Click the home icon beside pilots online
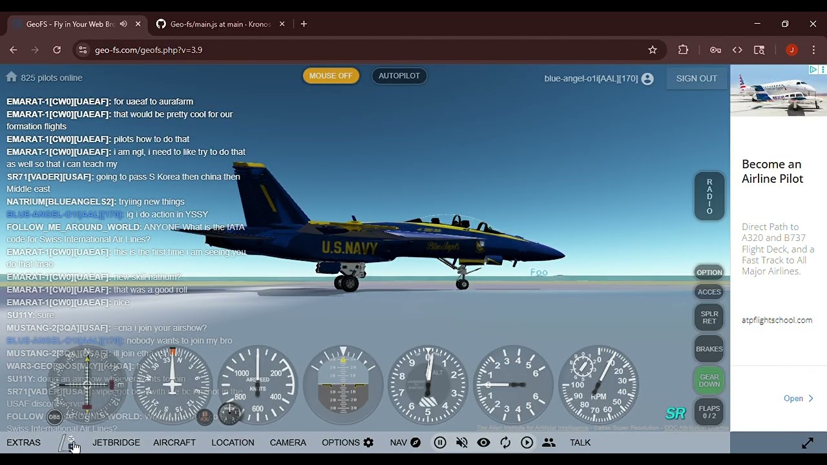The image size is (827, 465). (12, 77)
